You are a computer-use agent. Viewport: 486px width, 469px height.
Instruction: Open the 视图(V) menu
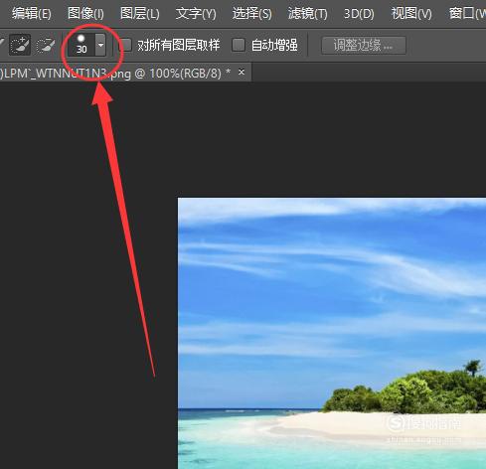[411, 14]
